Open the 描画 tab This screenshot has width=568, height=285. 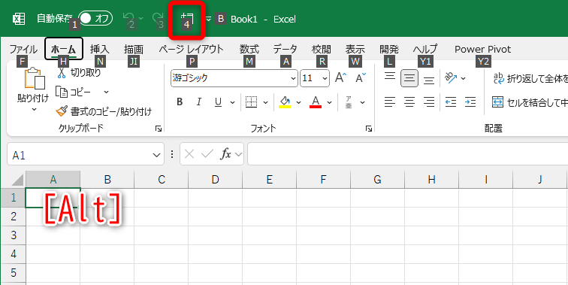pos(133,49)
